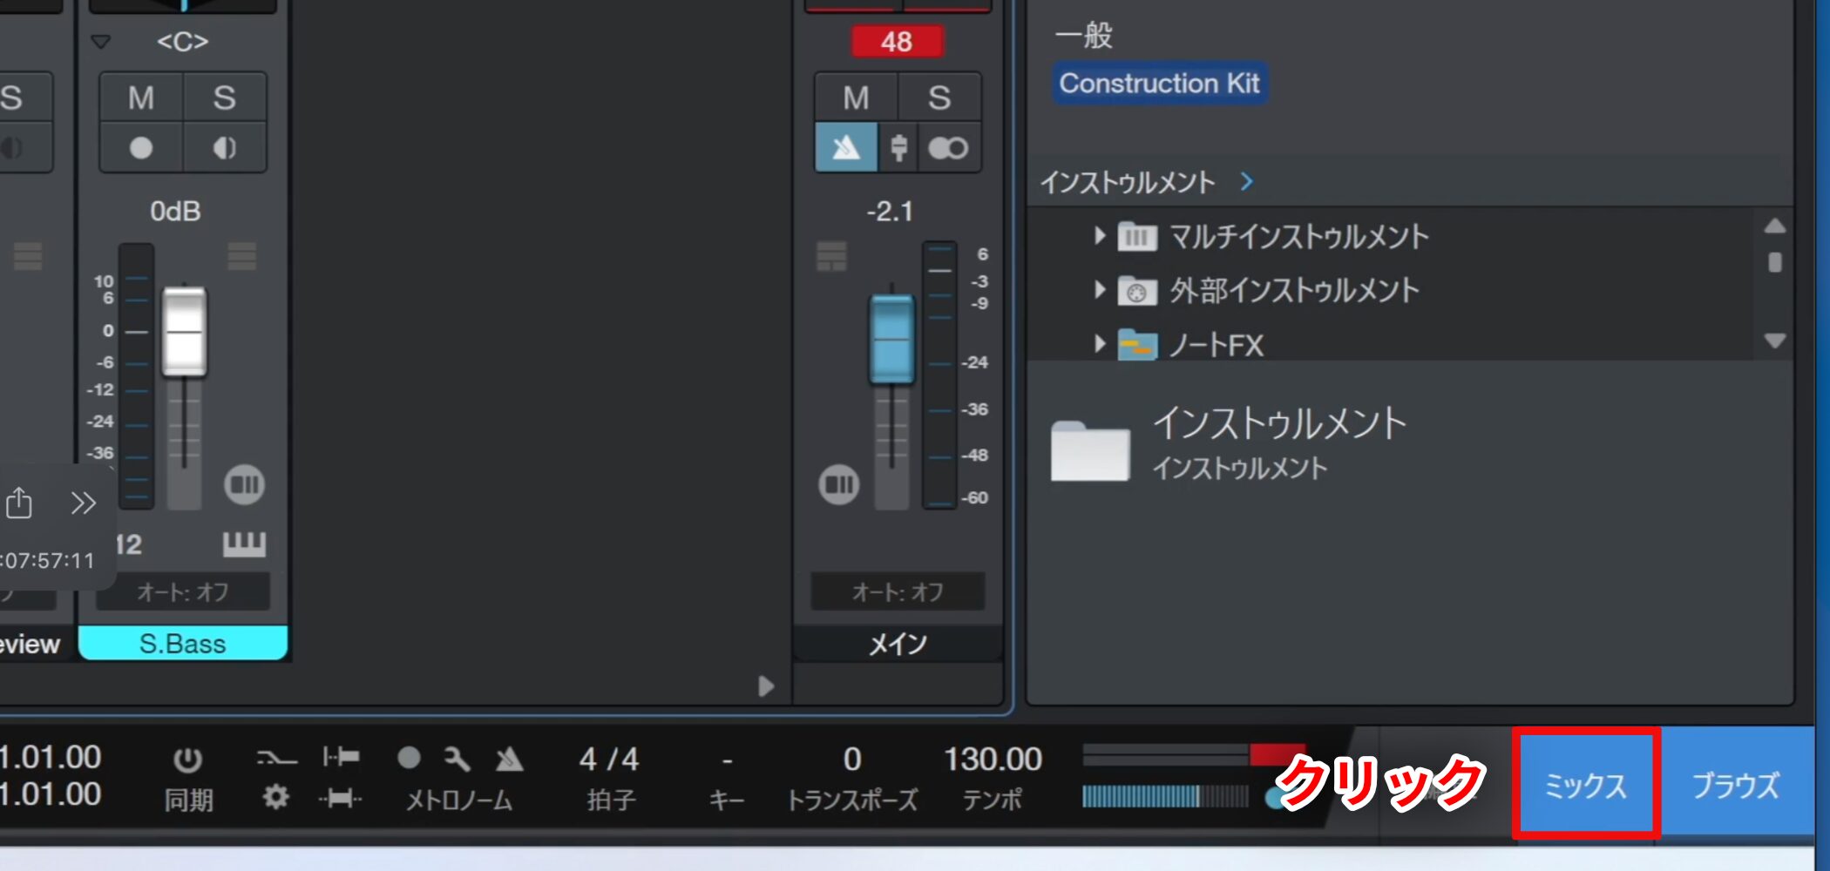The width and height of the screenshot is (1830, 871).
Task: Open the ミックス tab
Action: click(1585, 785)
